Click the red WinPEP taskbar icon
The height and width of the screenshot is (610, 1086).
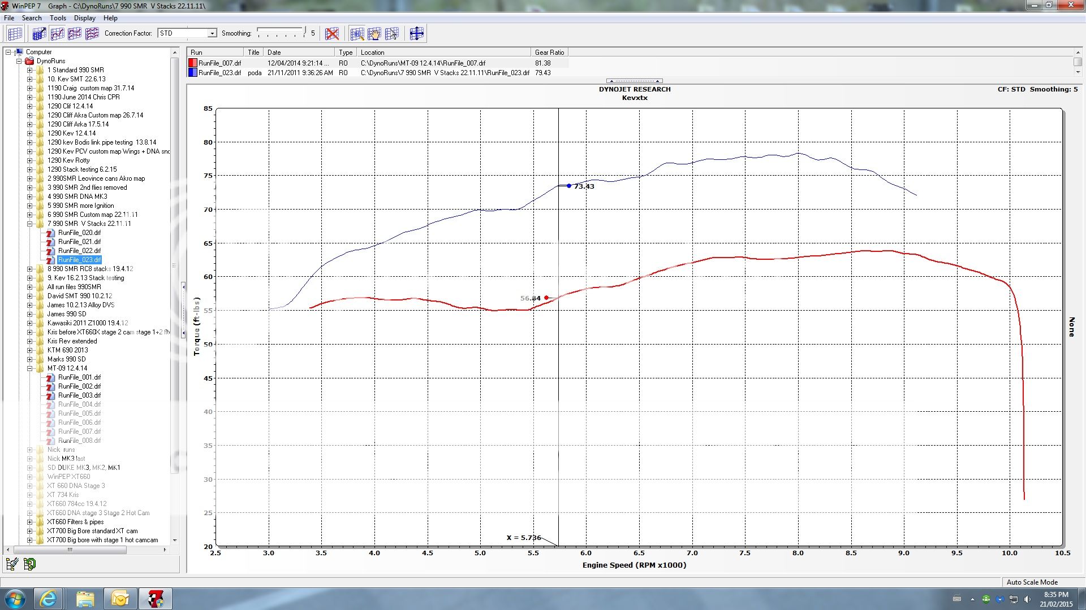(x=156, y=599)
